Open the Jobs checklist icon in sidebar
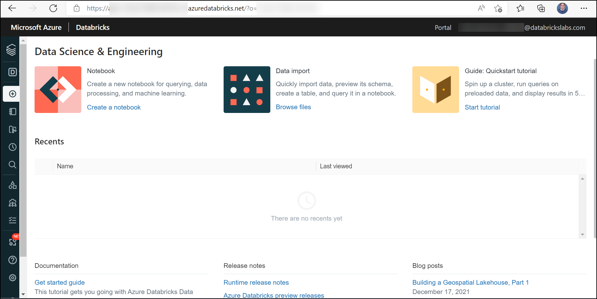 tap(12, 220)
